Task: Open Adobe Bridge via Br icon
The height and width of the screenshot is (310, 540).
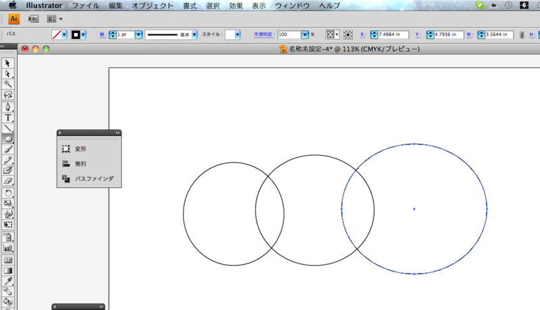Action: (33, 19)
